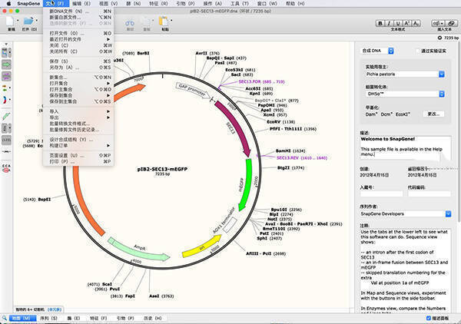This screenshot has height=324, width=461.
Task: Click the 更改... button
Action: (x=434, y=114)
